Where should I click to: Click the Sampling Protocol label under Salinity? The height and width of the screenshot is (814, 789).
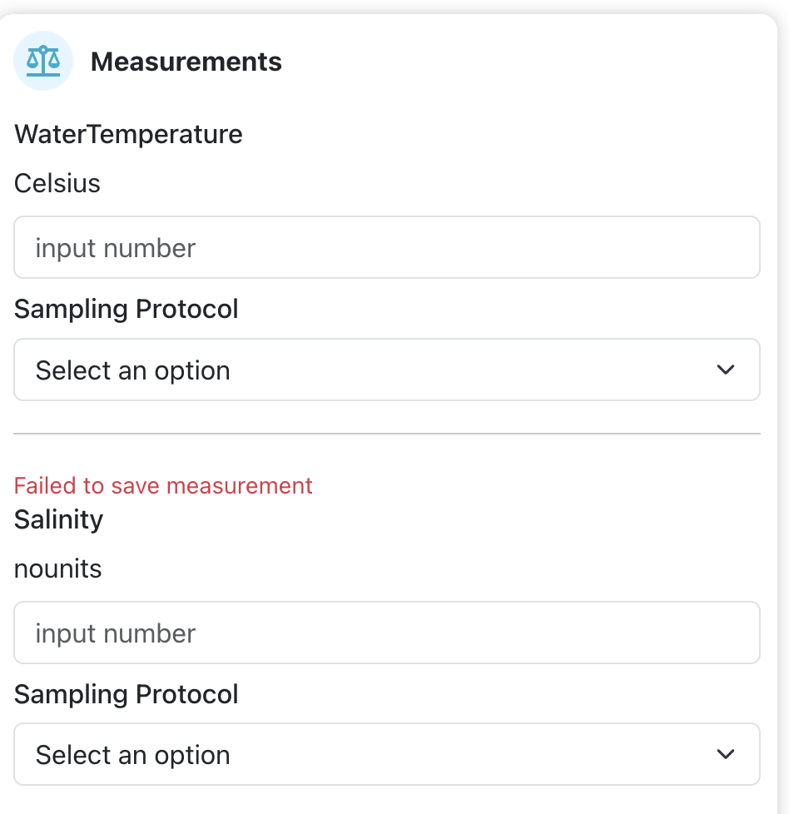click(126, 695)
